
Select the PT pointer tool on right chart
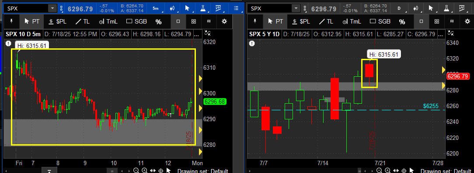pos(276,21)
